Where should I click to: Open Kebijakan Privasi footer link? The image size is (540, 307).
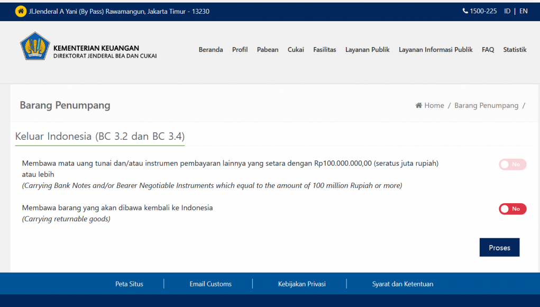[x=301, y=284]
